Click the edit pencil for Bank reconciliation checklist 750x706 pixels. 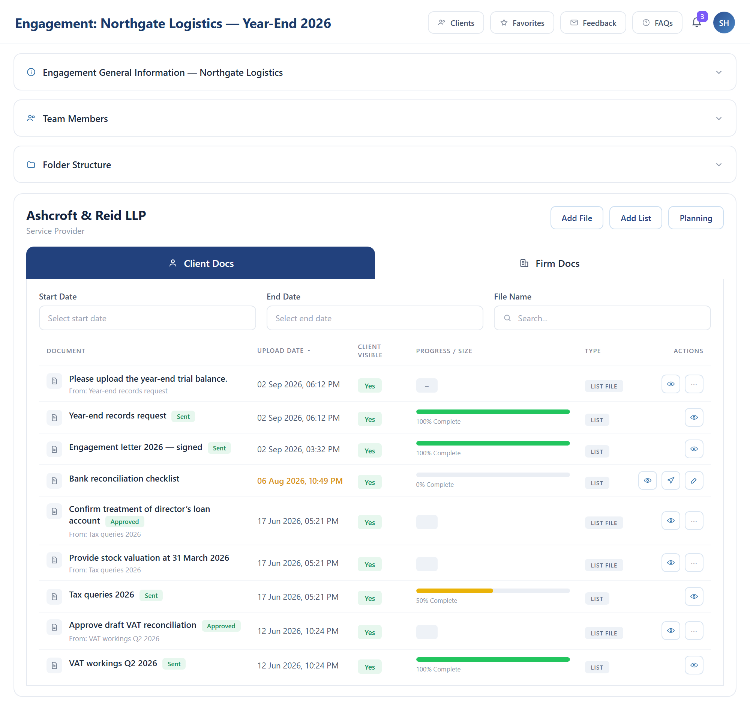point(694,480)
